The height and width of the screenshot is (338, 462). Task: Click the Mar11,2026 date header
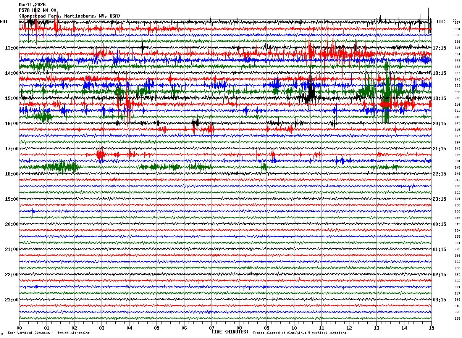(x=32, y=5)
